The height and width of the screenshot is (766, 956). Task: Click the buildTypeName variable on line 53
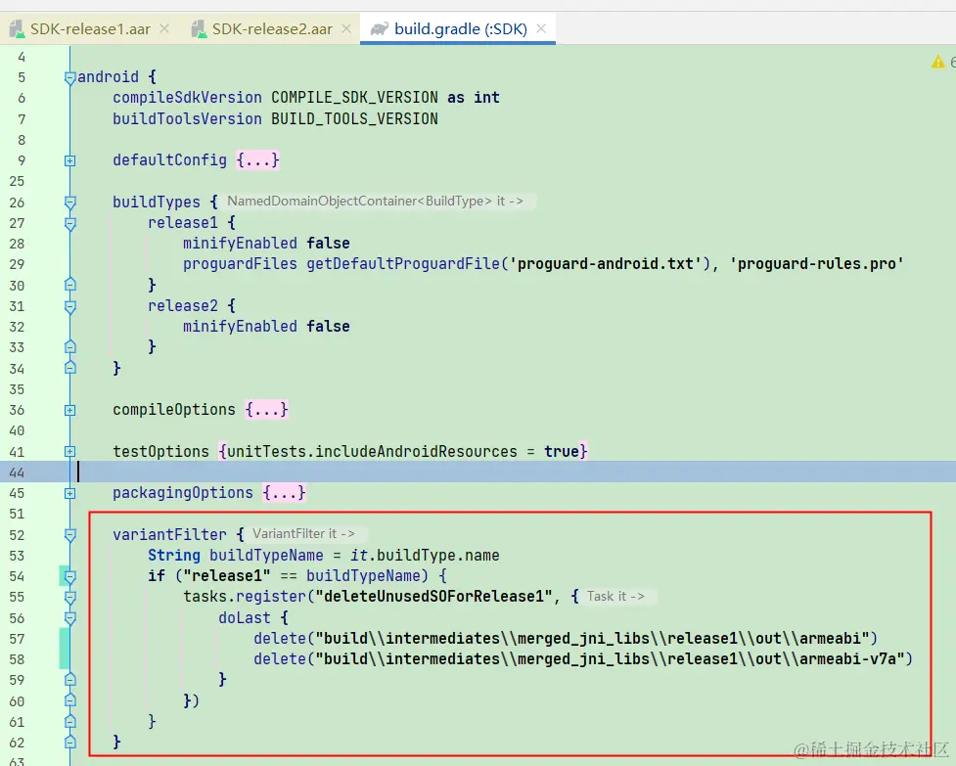pyautogui.click(x=266, y=555)
